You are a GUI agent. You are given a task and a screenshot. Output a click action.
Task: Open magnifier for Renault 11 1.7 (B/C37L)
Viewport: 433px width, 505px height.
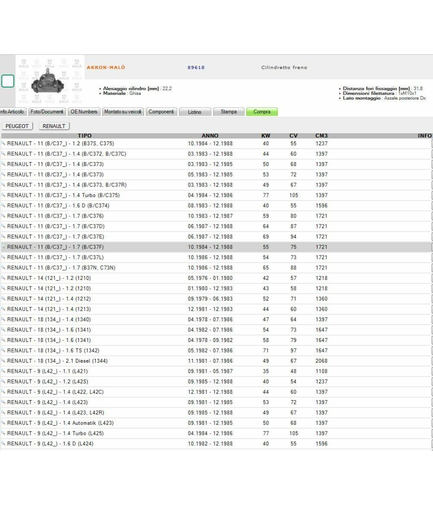click(x=3, y=257)
